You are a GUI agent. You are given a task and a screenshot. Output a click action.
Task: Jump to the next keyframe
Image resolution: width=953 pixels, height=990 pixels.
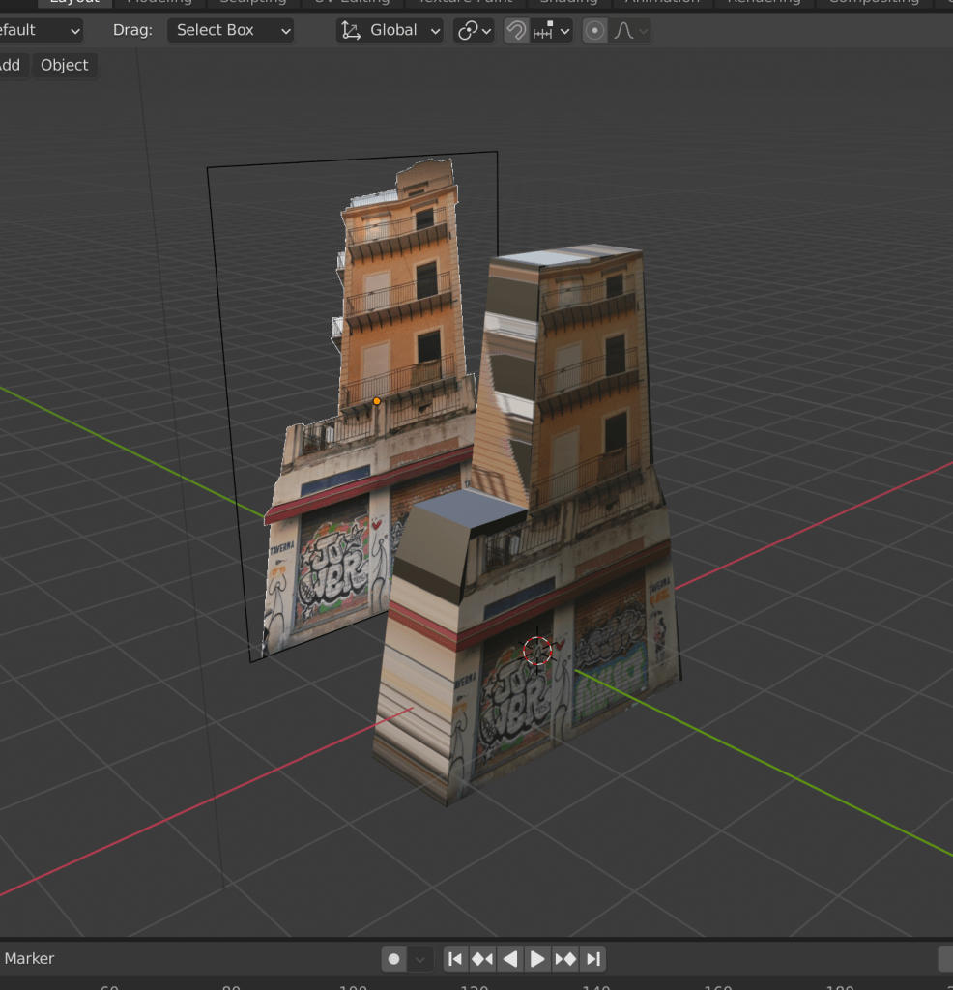coord(565,959)
